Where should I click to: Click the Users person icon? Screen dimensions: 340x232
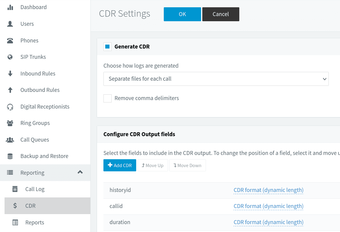point(10,24)
